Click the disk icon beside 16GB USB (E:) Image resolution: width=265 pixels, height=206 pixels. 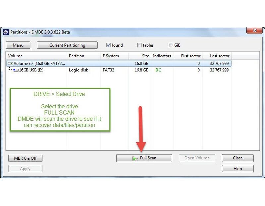point(16,70)
